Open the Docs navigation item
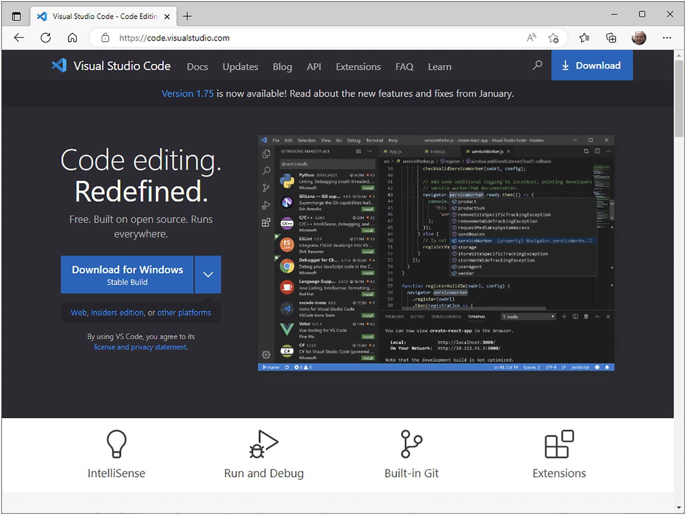686x515 pixels. pos(197,67)
